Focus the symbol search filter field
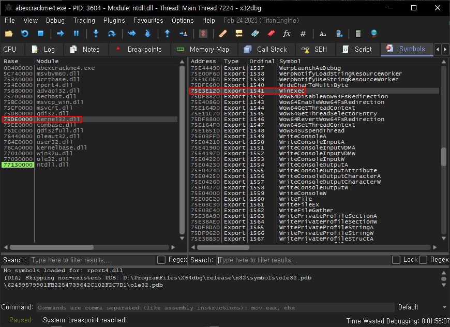This screenshot has height=327, width=450. coord(303,260)
